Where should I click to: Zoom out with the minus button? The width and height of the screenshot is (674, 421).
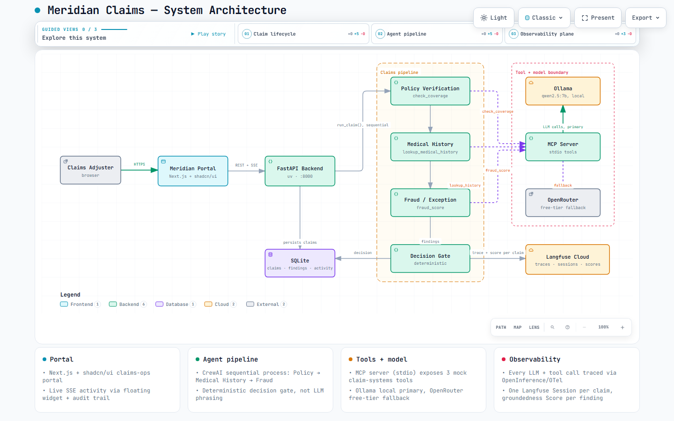584,327
